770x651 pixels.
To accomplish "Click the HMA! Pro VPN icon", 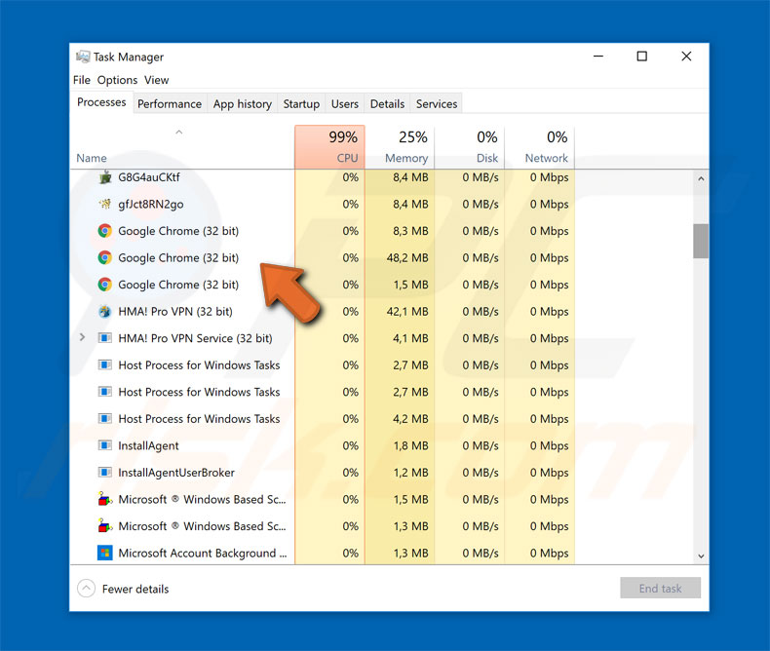I will [105, 312].
